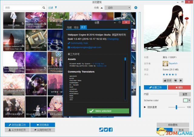Click the 过滤 filter link
The height and width of the screenshot is (137, 194).
point(51,8)
